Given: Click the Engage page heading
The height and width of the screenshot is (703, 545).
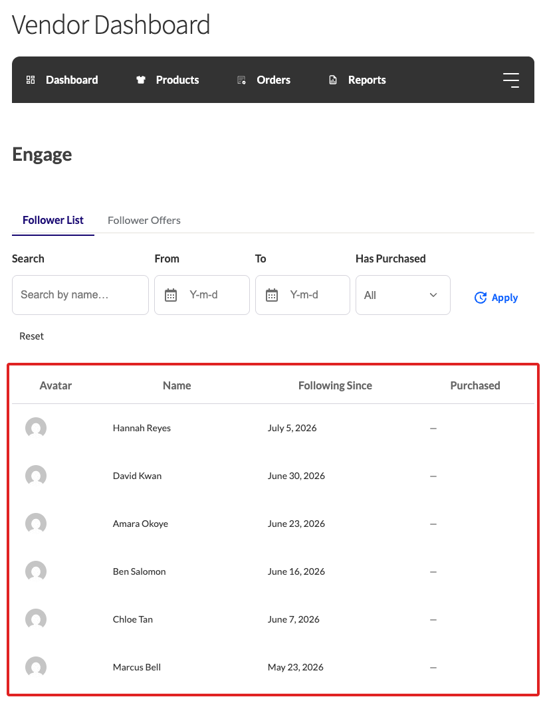Looking at the screenshot, I should click(42, 155).
